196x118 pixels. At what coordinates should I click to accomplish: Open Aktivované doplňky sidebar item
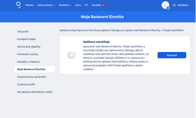click(29, 46)
